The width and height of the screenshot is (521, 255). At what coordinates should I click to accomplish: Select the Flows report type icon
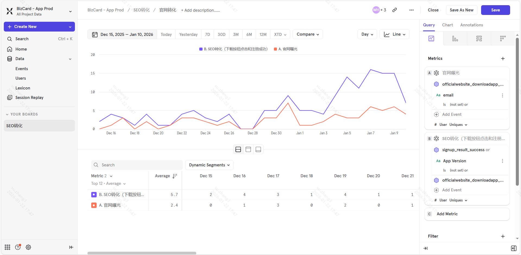pyautogui.click(x=479, y=39)
